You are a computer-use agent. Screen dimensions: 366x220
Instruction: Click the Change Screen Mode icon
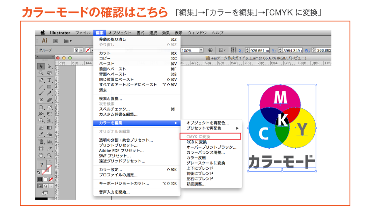pyautogui.click(x=44, y=193)
